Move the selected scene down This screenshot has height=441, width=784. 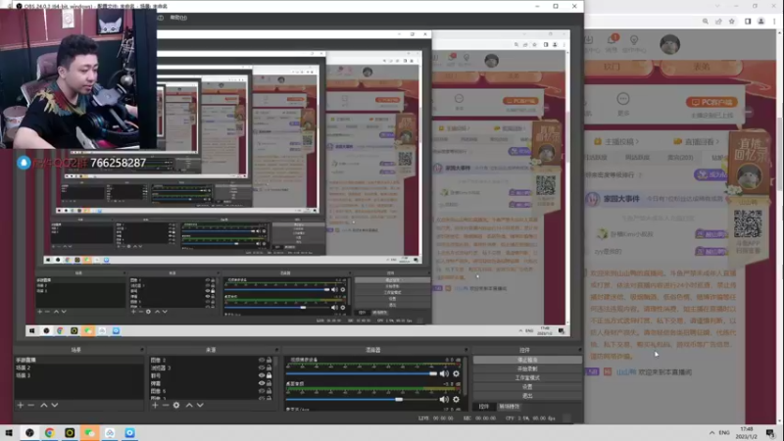tap(55, 405)
